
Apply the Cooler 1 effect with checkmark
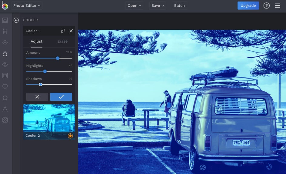(61, 97)
